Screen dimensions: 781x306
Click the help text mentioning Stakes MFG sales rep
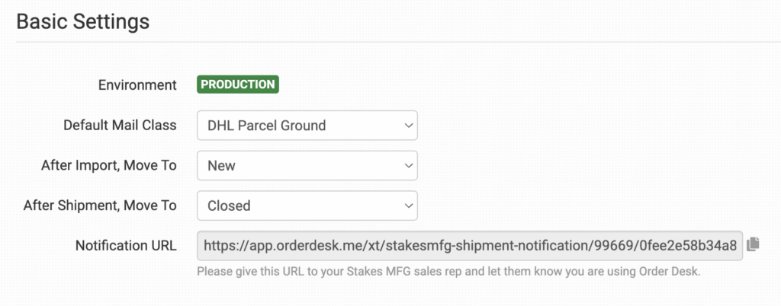[x=449, y=271]
